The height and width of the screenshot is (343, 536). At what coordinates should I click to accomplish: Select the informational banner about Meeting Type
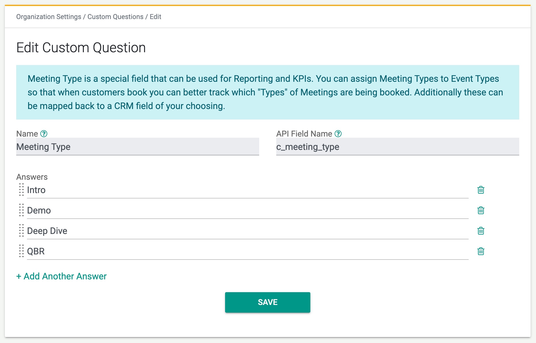point(267,92)
